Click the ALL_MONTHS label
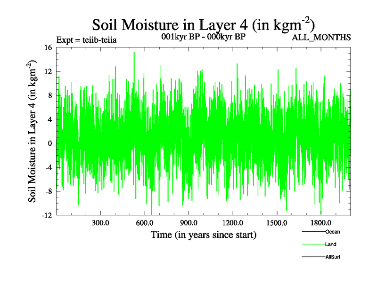The width and height of the screenshot is (377, 282). (x=321, y=38)
